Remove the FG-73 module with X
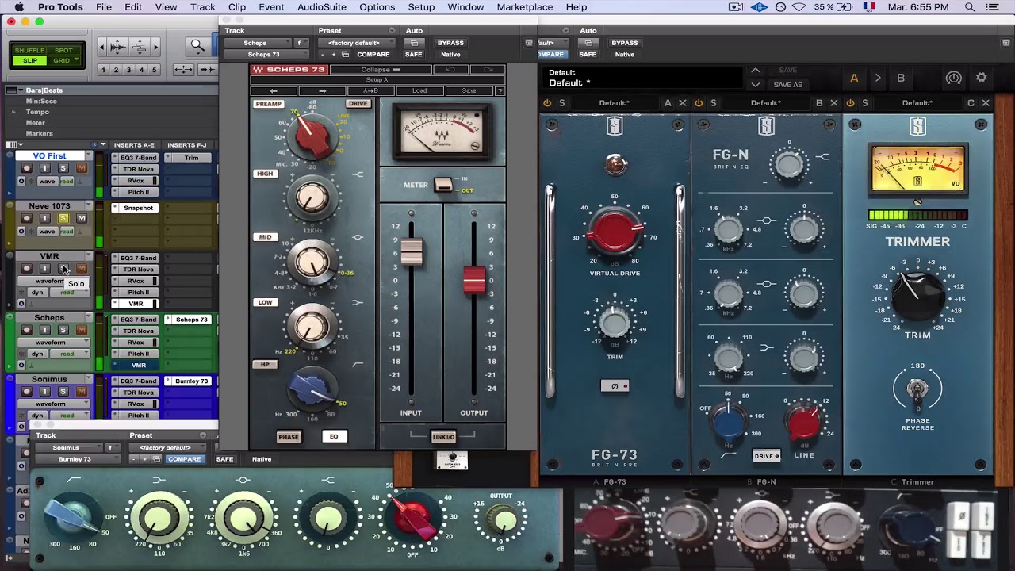Screen dimensions: 1015x571 click(x=682, y=103)
